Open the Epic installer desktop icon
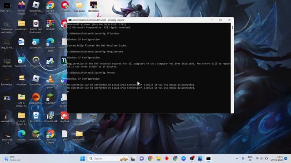The width and height of the screenshot is (291, 163). coord(36,43)
